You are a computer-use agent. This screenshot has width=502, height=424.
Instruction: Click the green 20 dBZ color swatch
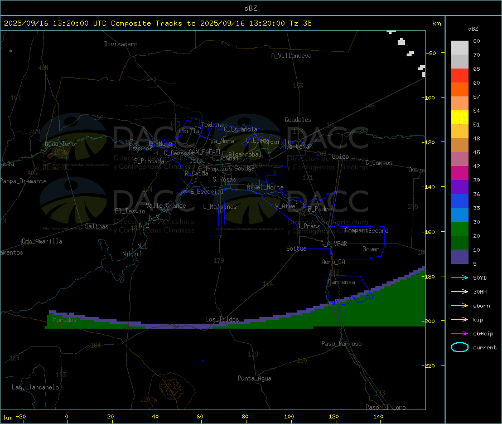click(x=460, y=228)
